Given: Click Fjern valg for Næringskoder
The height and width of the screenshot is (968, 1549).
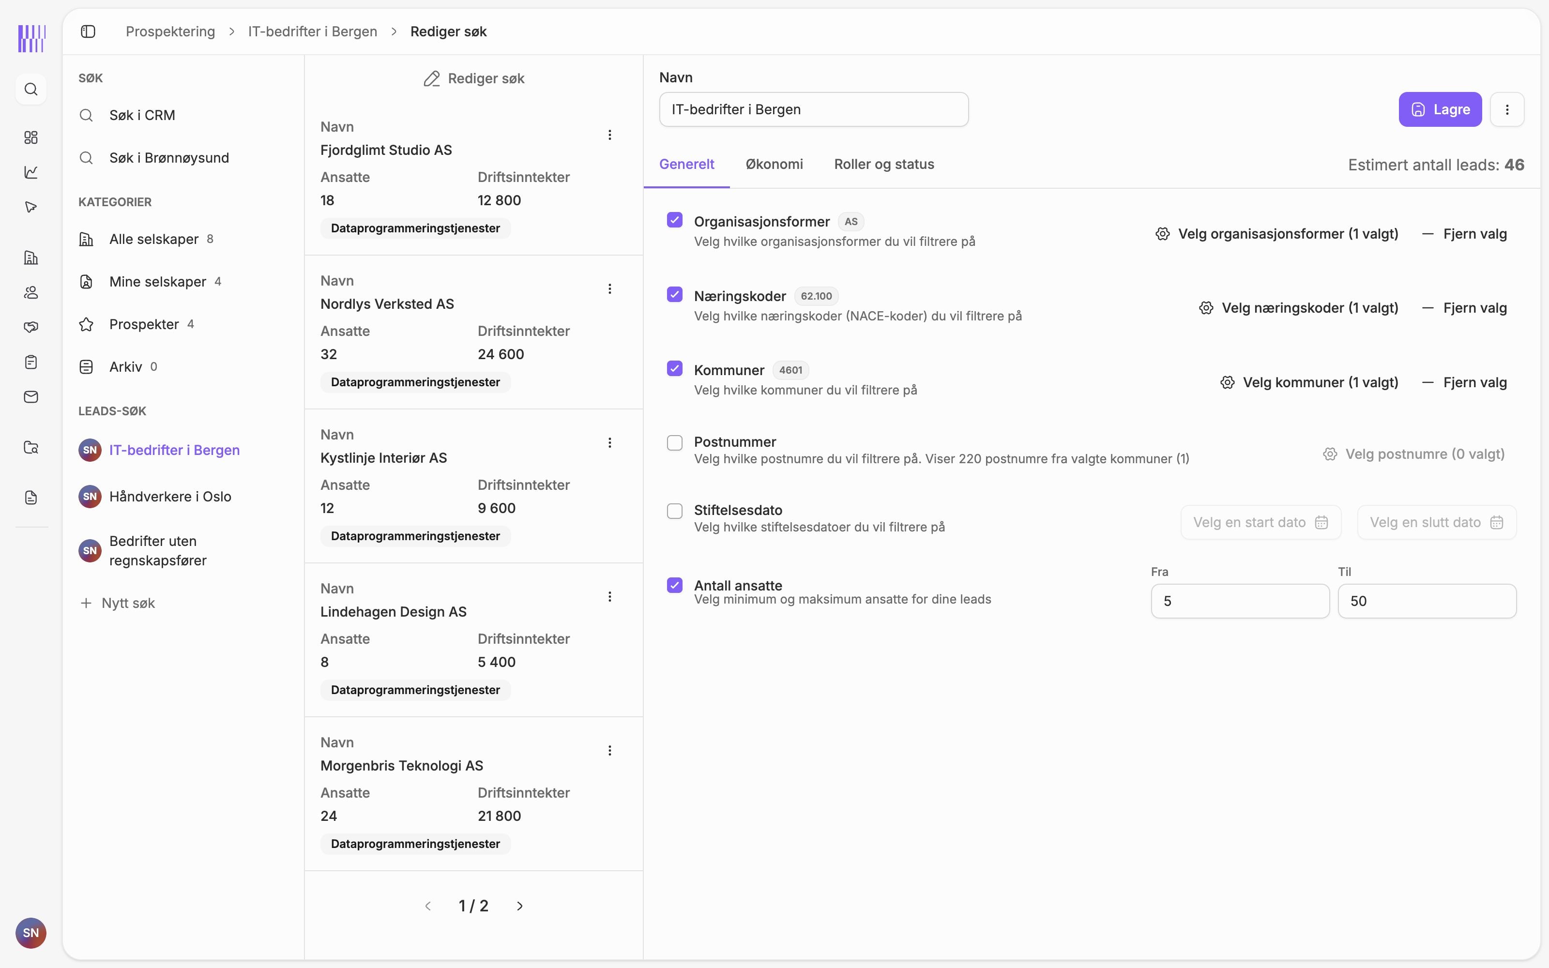Looking at the screenshot, I should [x=1464, y=308].
